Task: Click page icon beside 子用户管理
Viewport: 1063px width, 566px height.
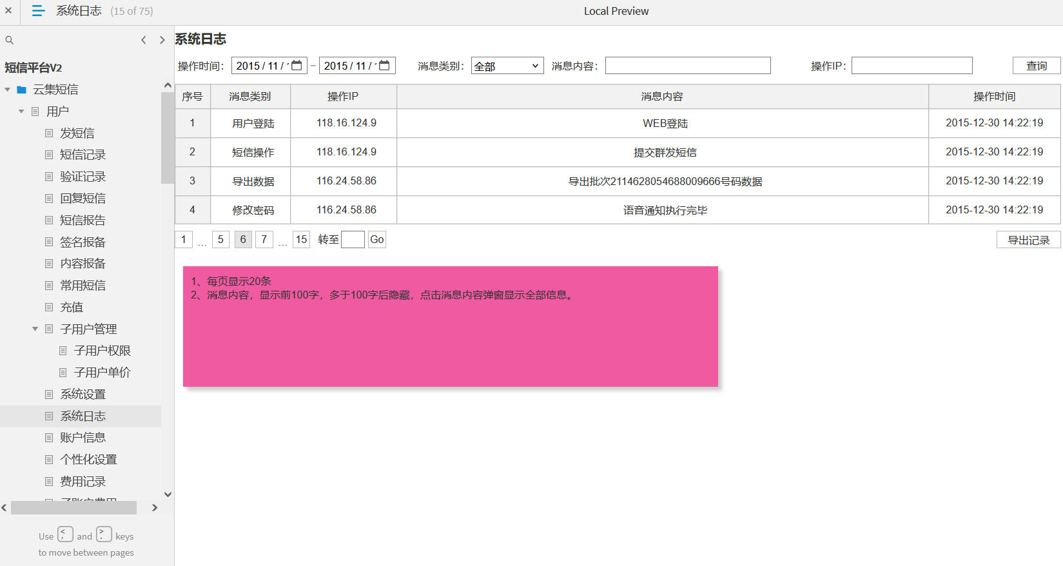Action: coord(49,329)
